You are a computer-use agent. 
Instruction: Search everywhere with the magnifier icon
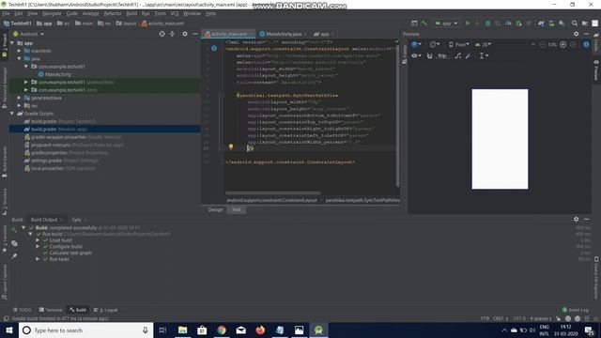point(574,23)
